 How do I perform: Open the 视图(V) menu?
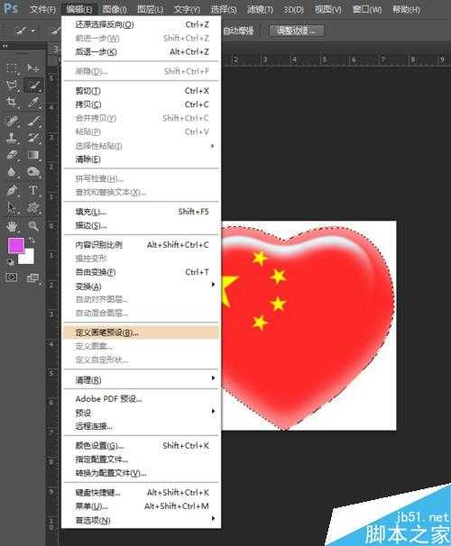click(x=327, y=9)
